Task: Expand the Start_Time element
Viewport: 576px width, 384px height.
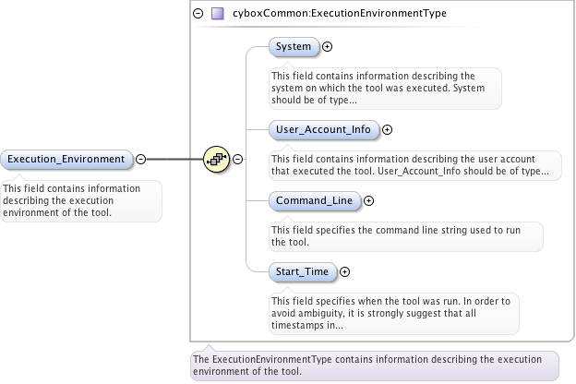Action: point(345,271)
